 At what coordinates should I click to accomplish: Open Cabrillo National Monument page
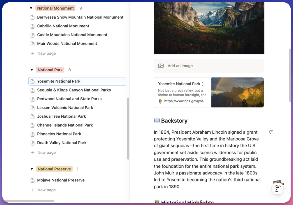tap(63, 26)
